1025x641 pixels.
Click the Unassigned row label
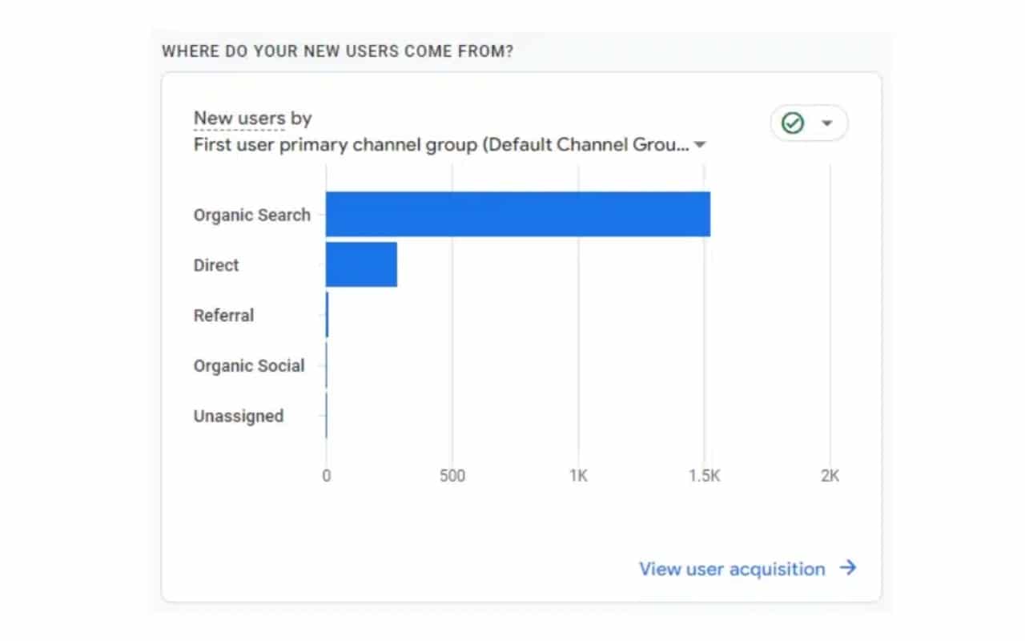(x=239, y=417)
